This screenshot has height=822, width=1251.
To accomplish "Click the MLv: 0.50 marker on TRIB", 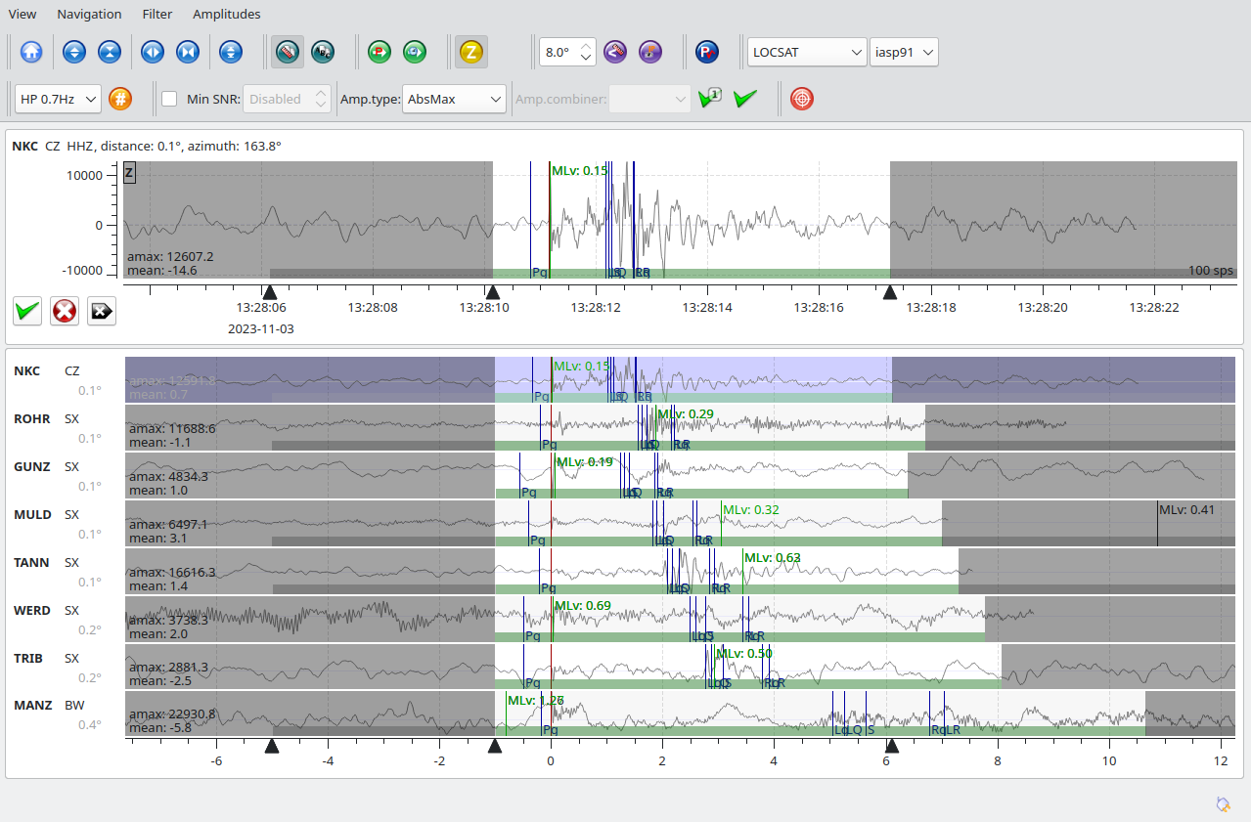I will (x=744, y=653).
